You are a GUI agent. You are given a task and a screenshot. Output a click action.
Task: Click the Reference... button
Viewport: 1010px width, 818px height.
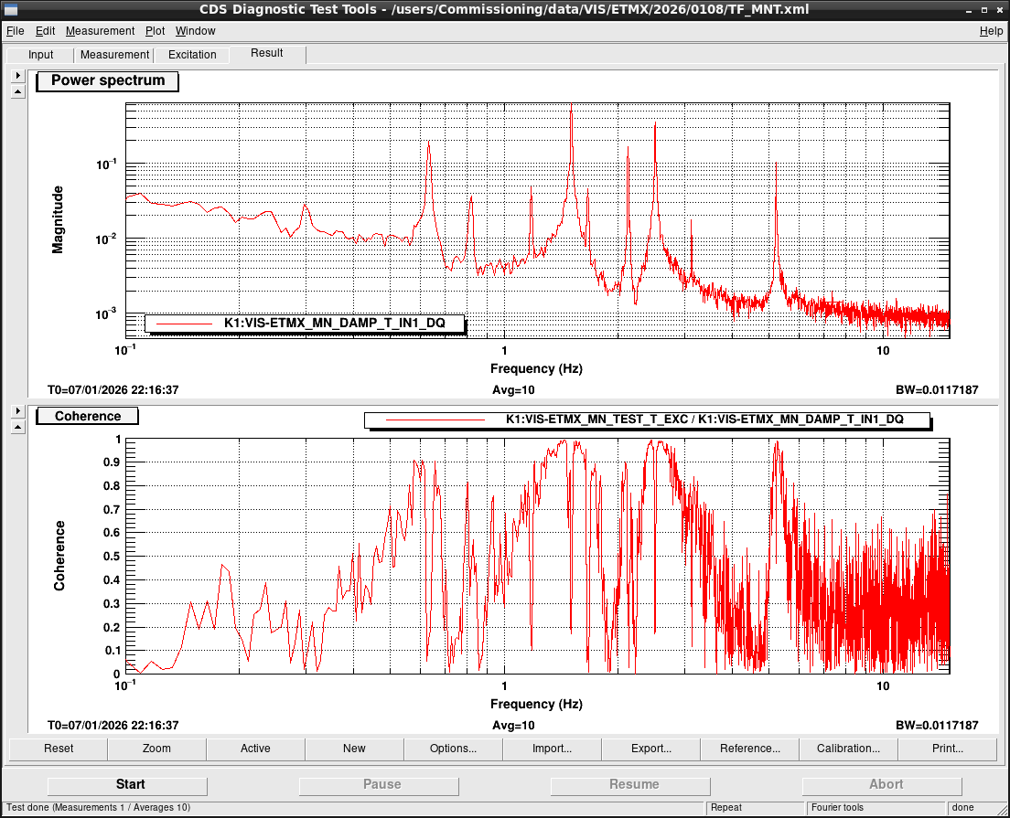[749, 749]
